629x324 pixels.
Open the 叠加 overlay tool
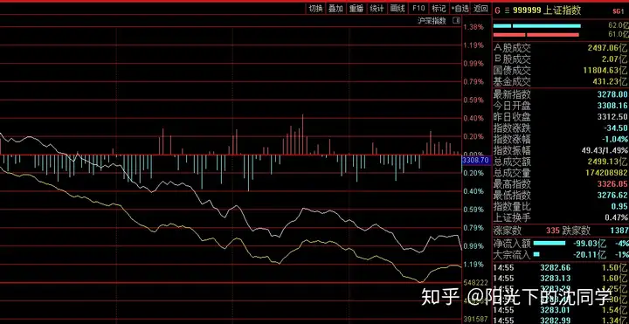pyautogui.click(x=335, y=9)
